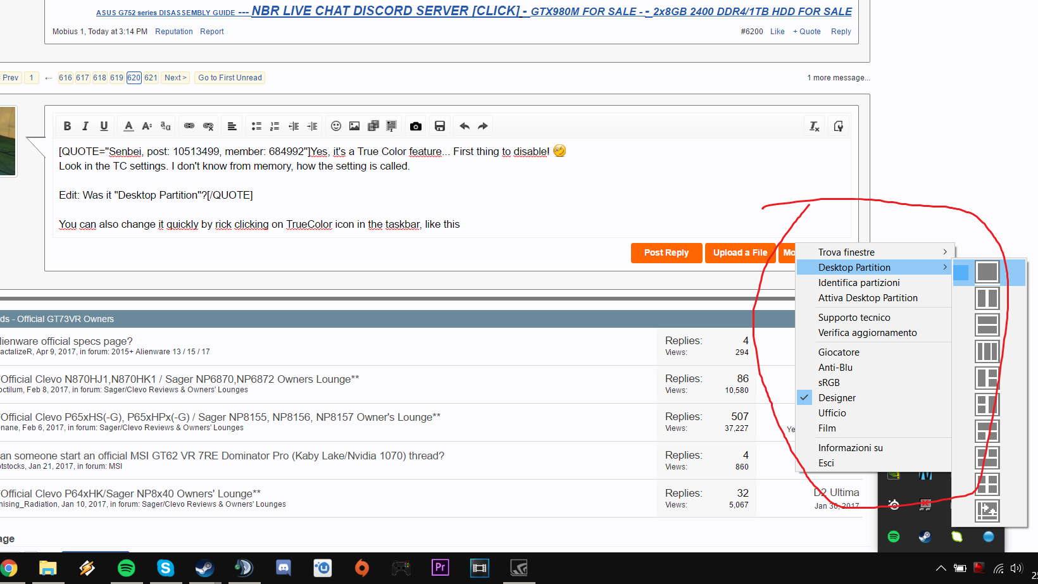Viewport: 1038px width, 584px height.
Task: Click Verifica aggiornamento menu entry
Action: click(x=867, y=333)
